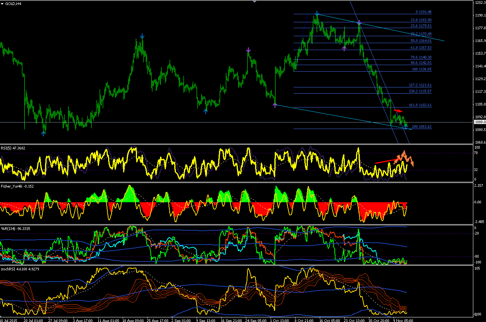Click the 1202.3 value on the price scale
The image size is (486, 322).
(480, 3)
